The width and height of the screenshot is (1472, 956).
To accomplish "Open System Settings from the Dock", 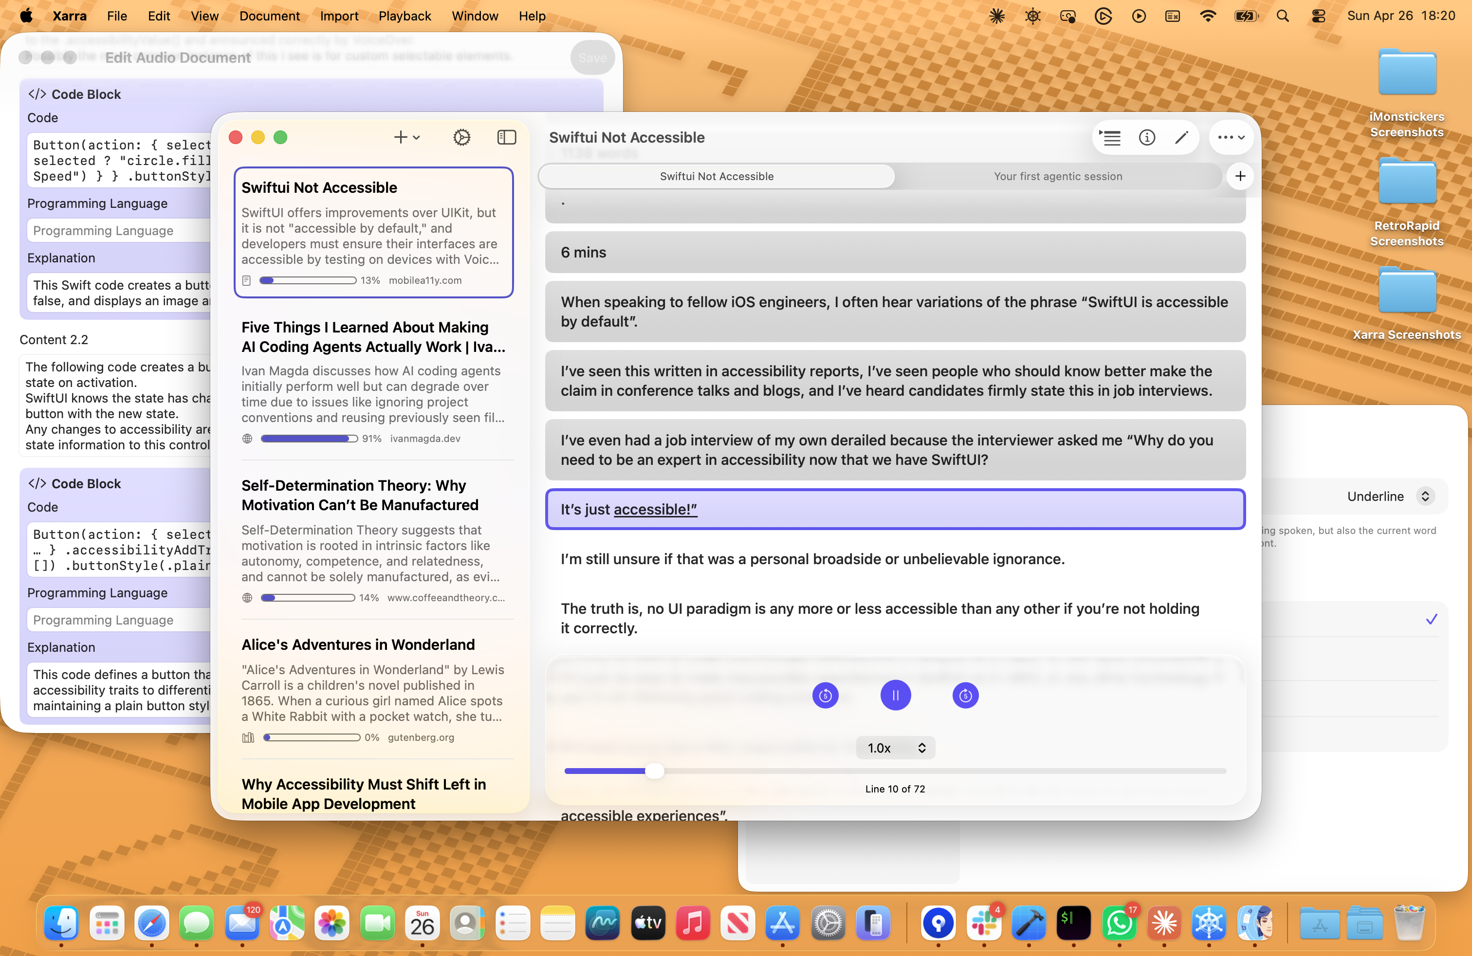I will point(828,923).
